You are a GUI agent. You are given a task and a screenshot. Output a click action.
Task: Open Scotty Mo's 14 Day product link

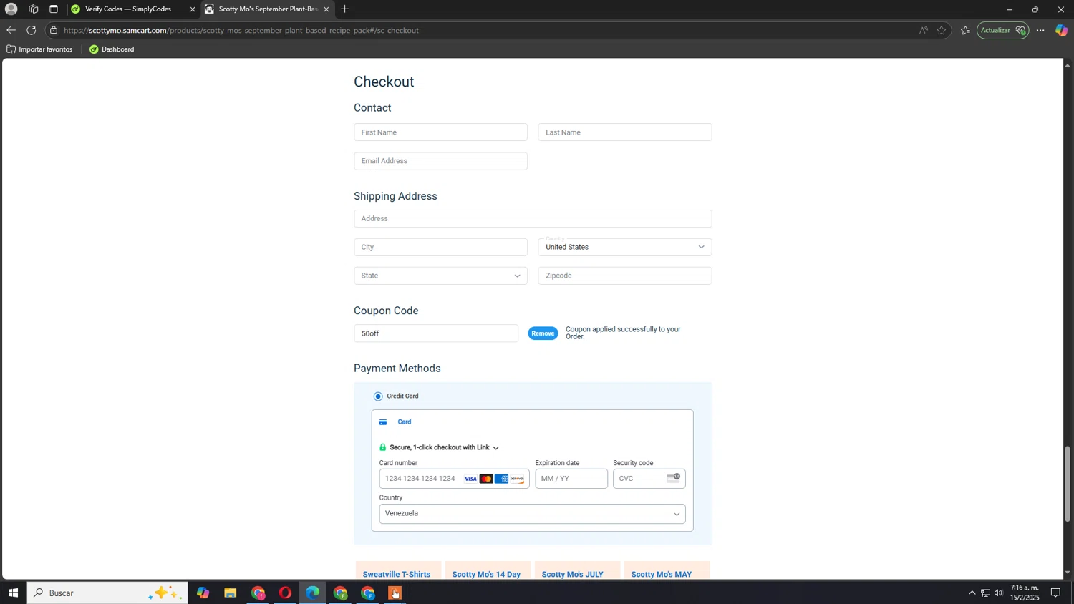(486, 574)
